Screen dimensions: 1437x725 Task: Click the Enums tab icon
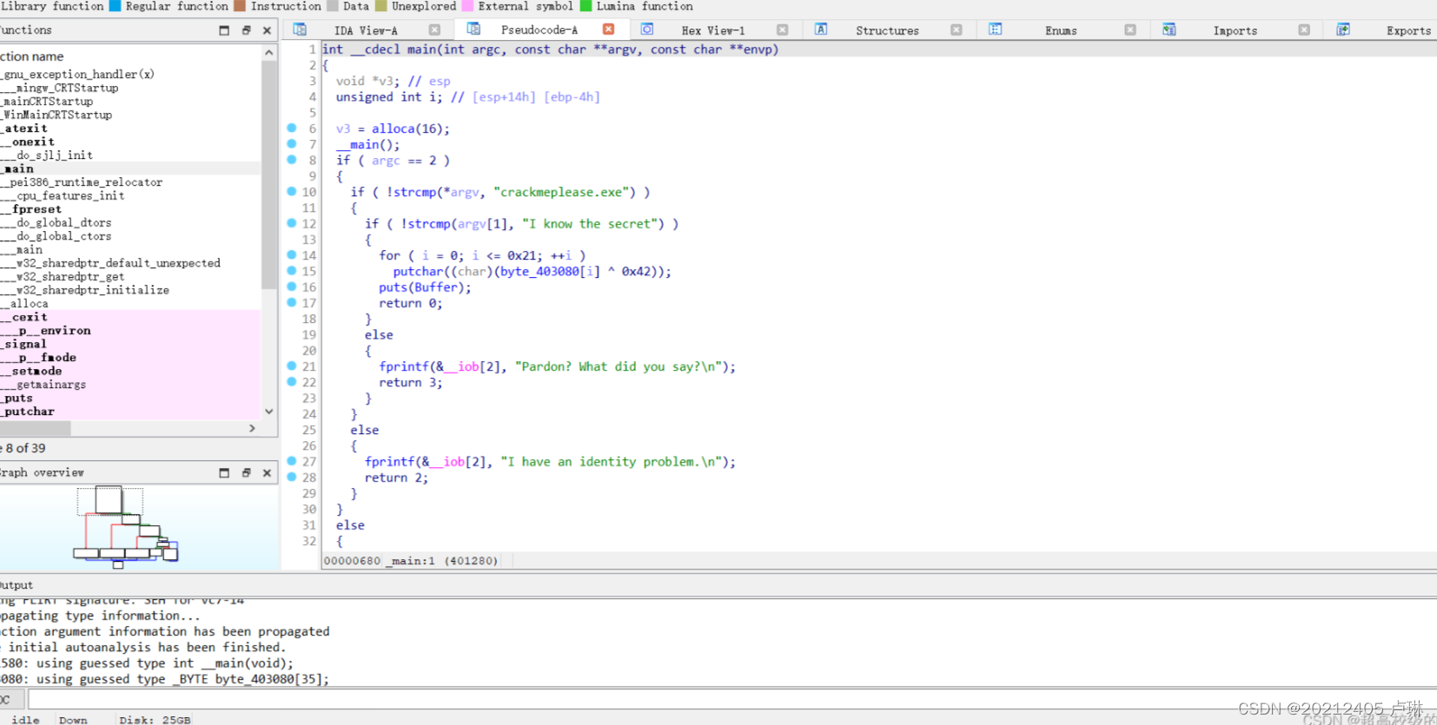tap(996, 30)
